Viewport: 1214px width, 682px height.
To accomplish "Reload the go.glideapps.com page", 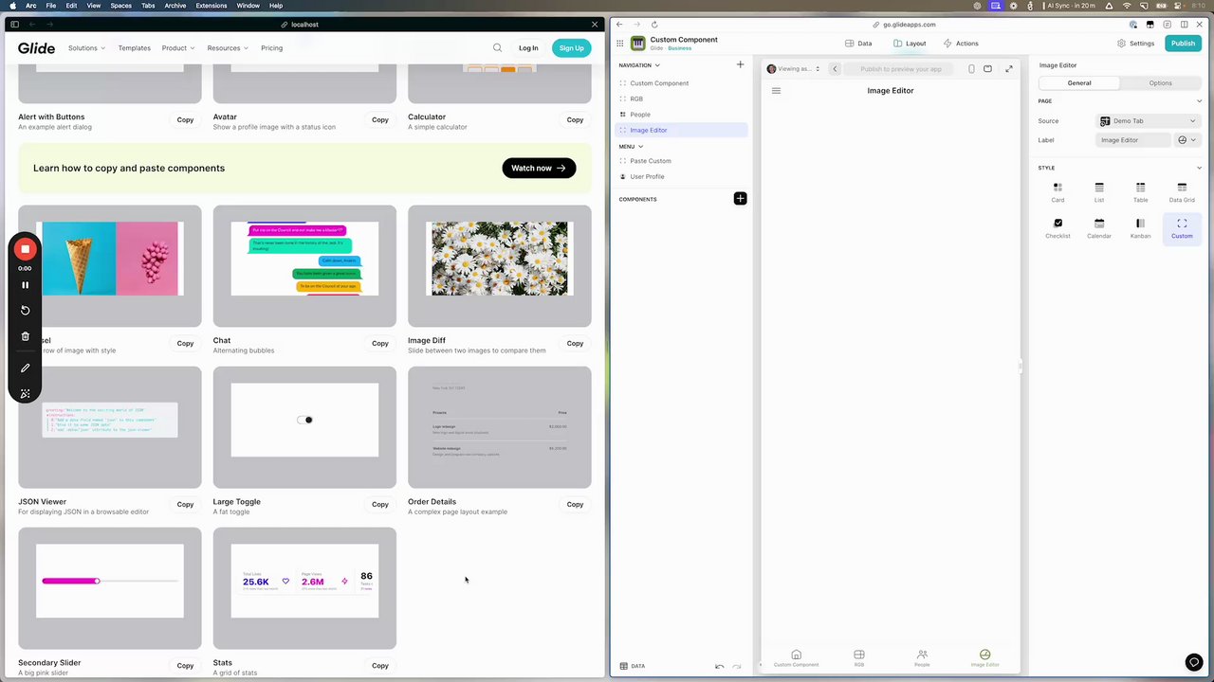I will point(654,25).
